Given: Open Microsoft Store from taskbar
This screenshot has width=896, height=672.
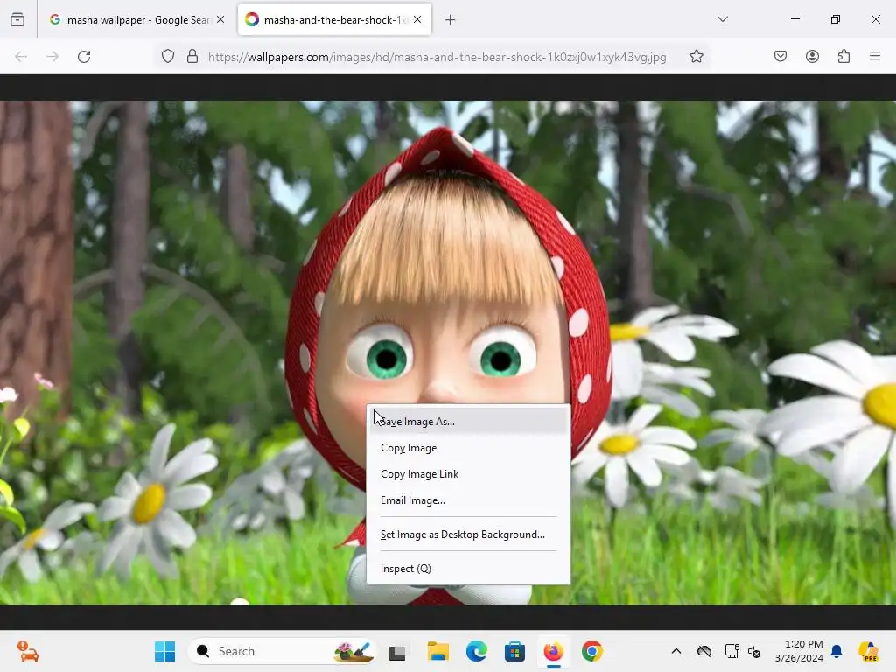Looking at the screenshot, I should [x=514, y=651].
